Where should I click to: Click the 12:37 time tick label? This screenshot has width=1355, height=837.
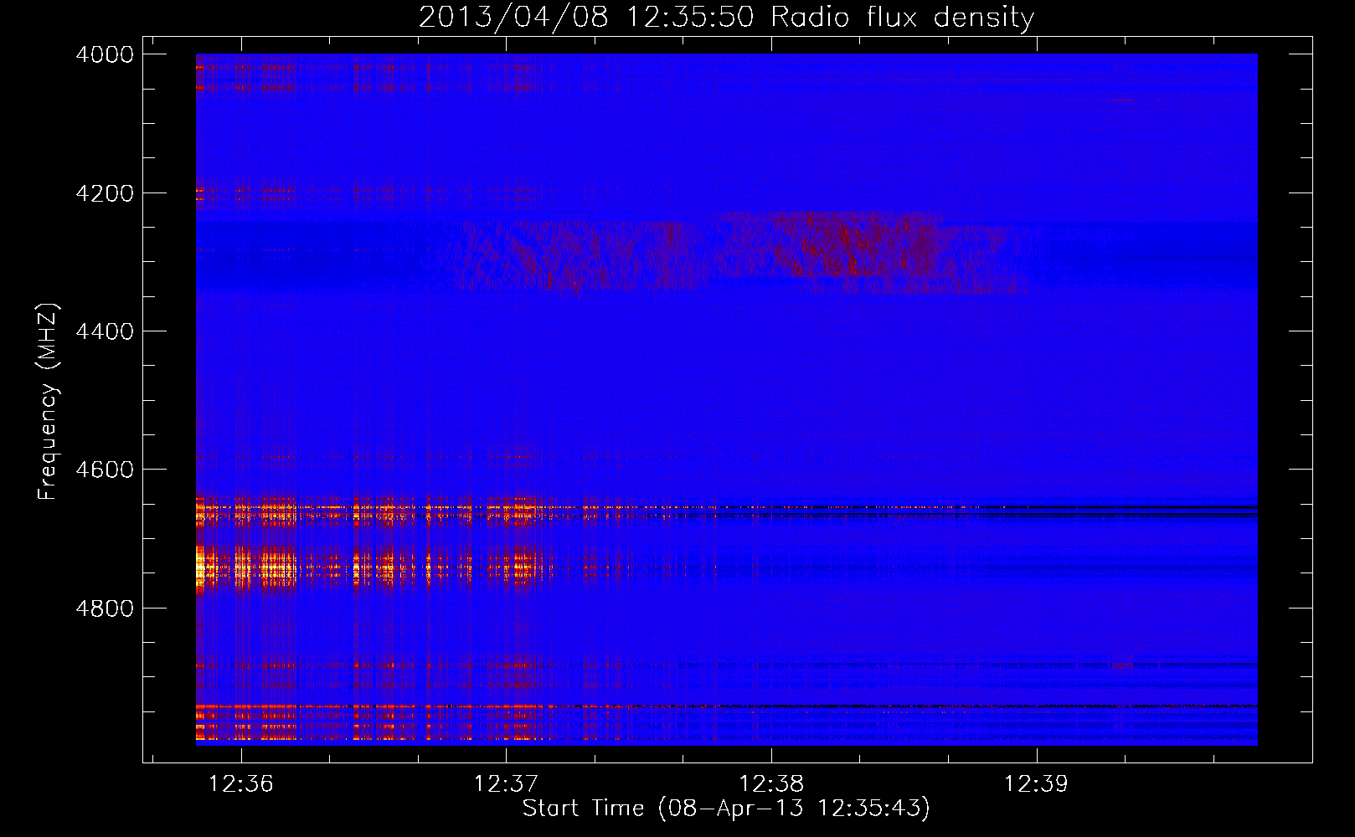click(x=506, y=783)
